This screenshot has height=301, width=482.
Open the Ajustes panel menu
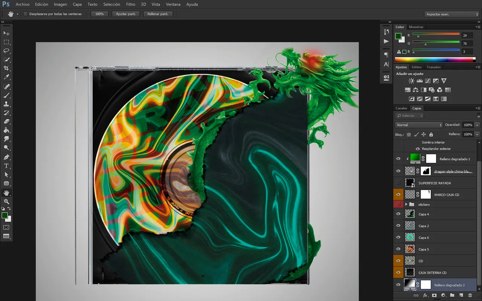[x=478, y=67]
